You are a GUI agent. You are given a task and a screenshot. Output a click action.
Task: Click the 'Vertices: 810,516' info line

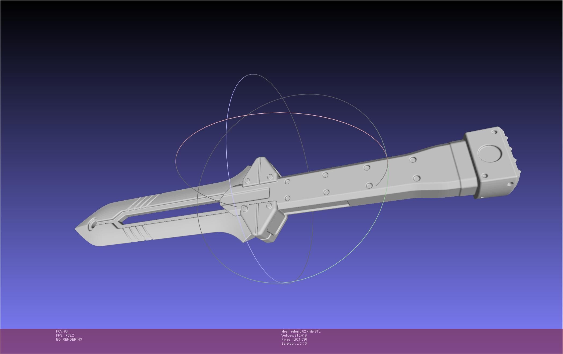pyautogui.click(x=294, y=335)
